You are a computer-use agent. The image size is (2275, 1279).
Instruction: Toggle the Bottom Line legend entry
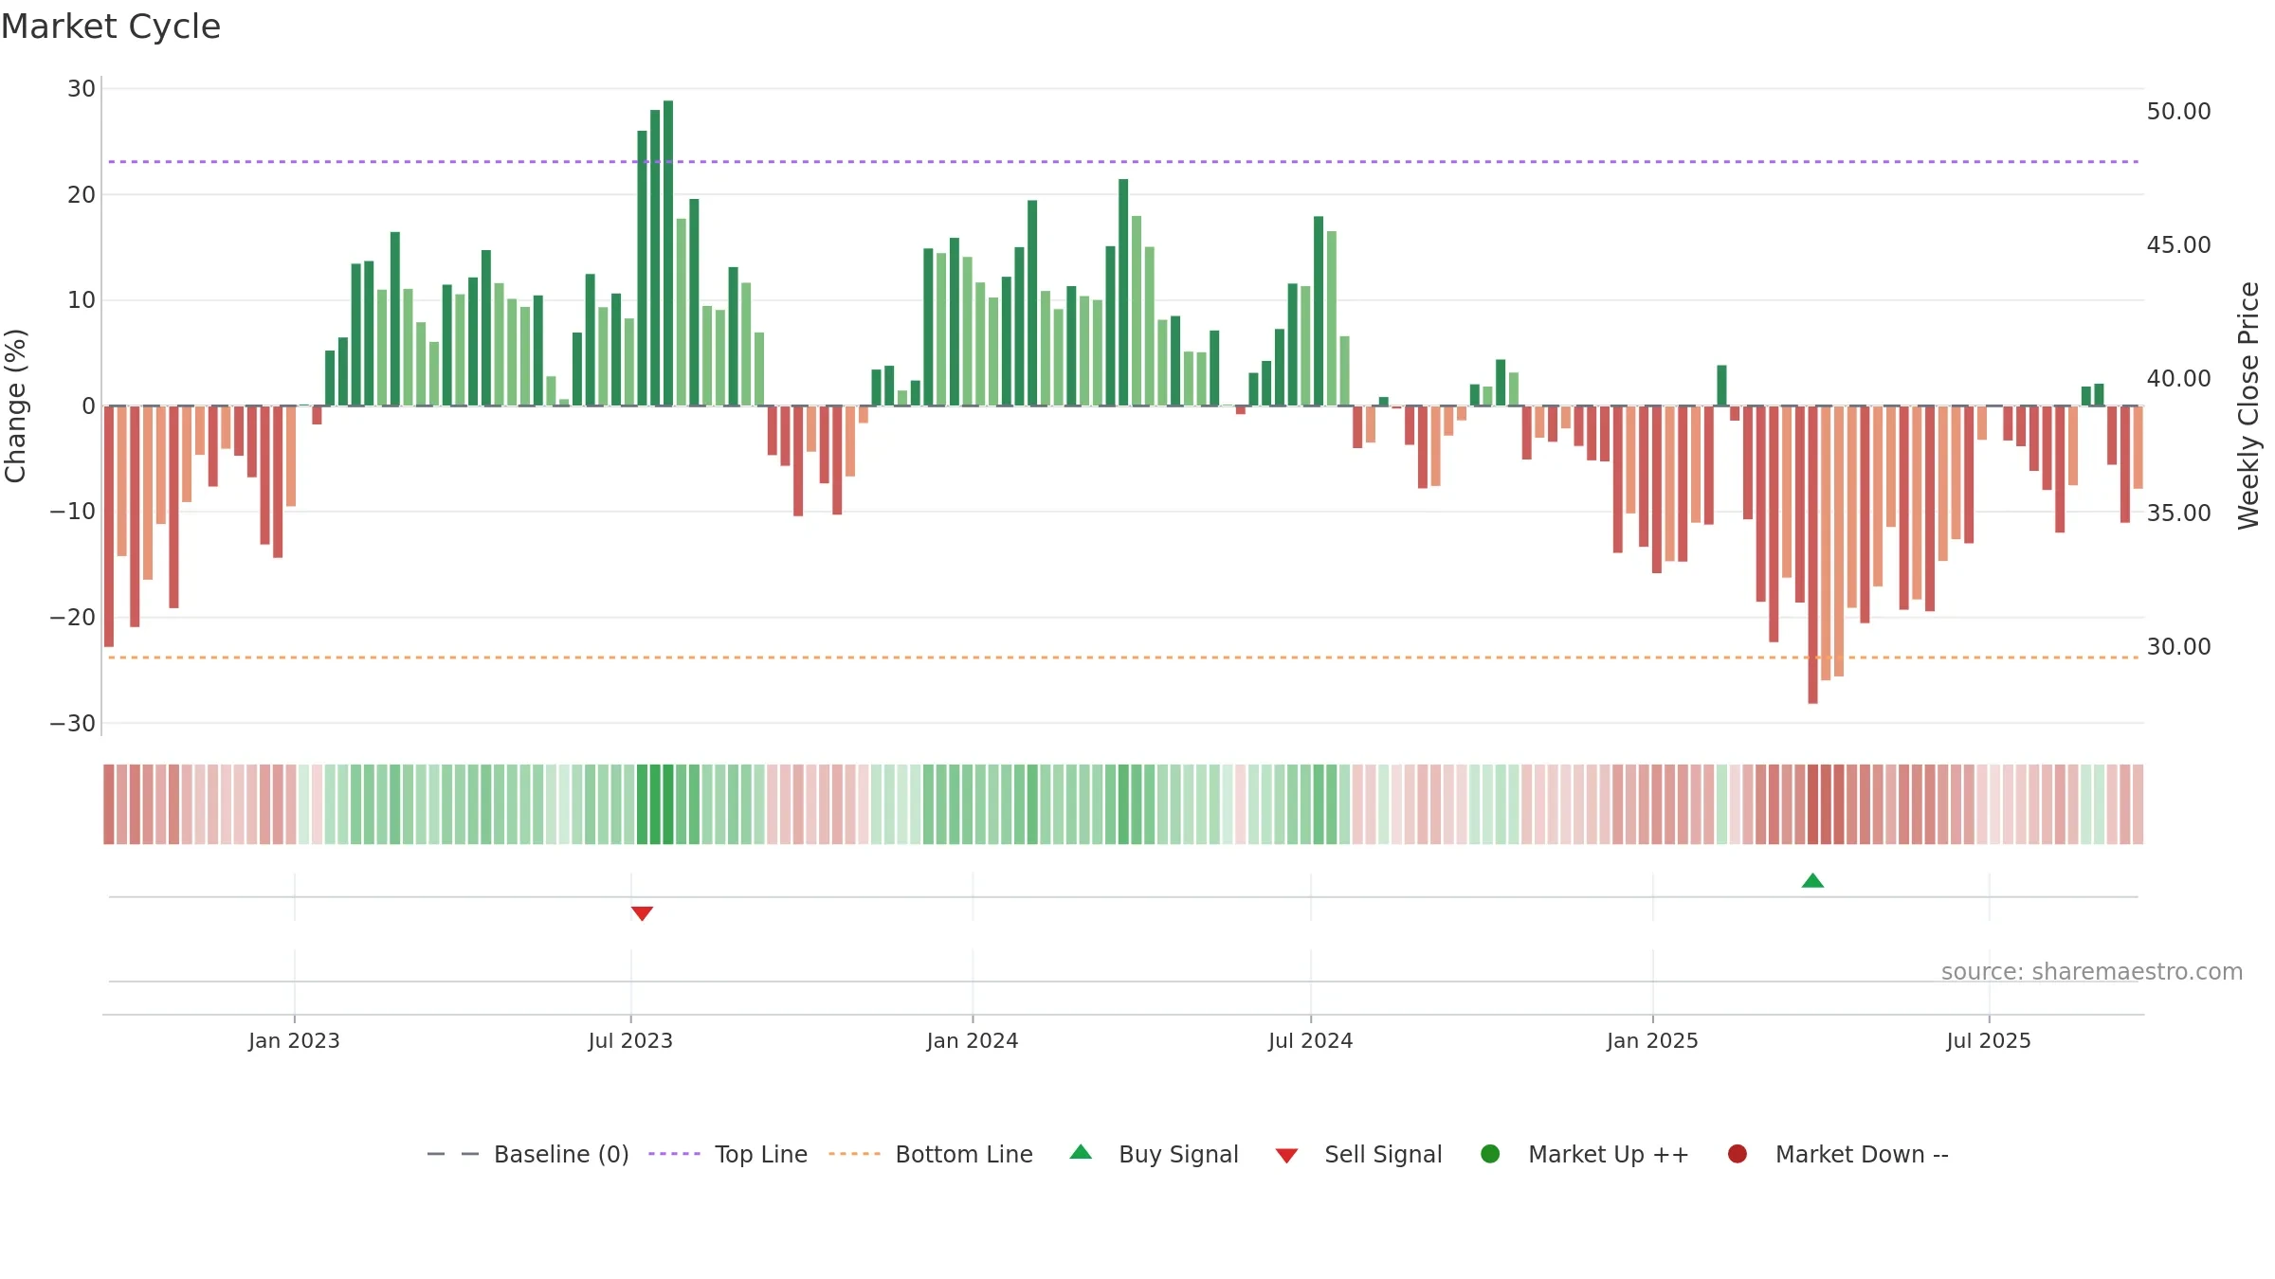click(x=931, y=1154)
